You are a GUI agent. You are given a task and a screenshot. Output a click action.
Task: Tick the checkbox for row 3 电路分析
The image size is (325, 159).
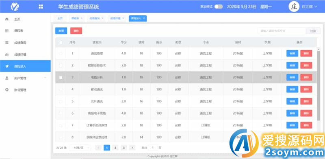tap(61, 77)
